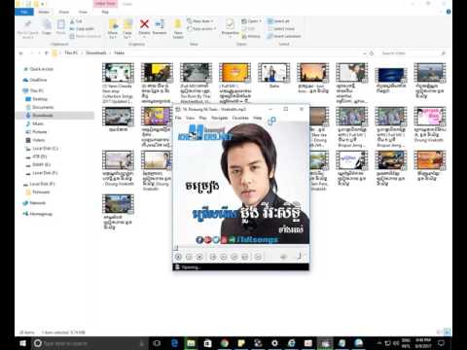The height and width of the screenshot is (350, 467).
Task: Click the Paste icon in the ribbon
Action: tap(60, 24)
